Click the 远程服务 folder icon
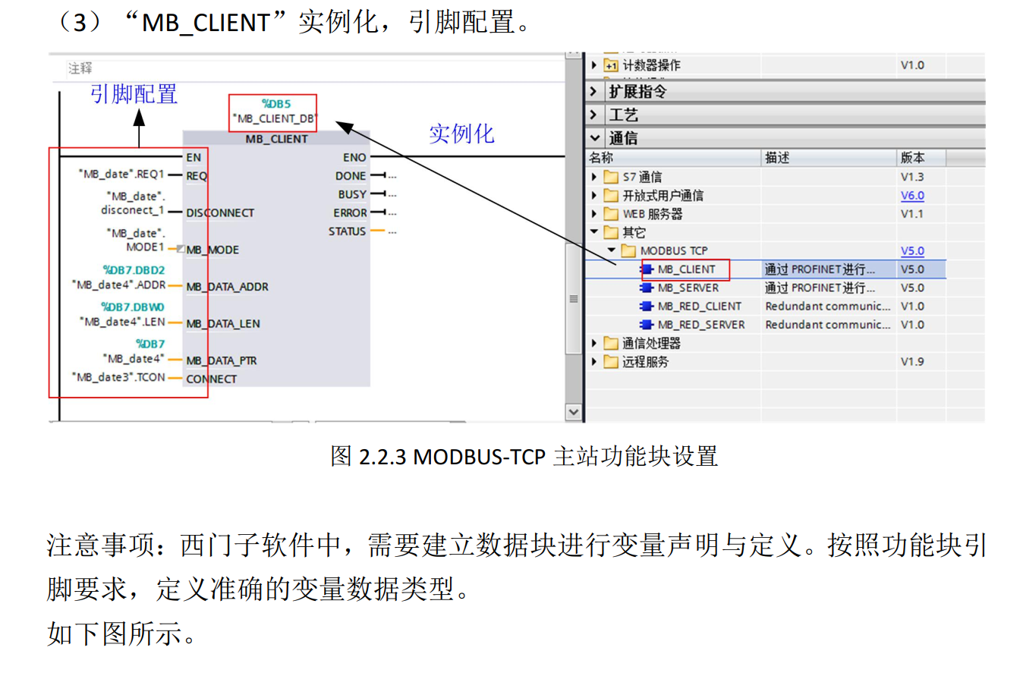Image resolution: width=1023 pixels, height=676 pixels. pyautogui.click(x=611, y=362)
